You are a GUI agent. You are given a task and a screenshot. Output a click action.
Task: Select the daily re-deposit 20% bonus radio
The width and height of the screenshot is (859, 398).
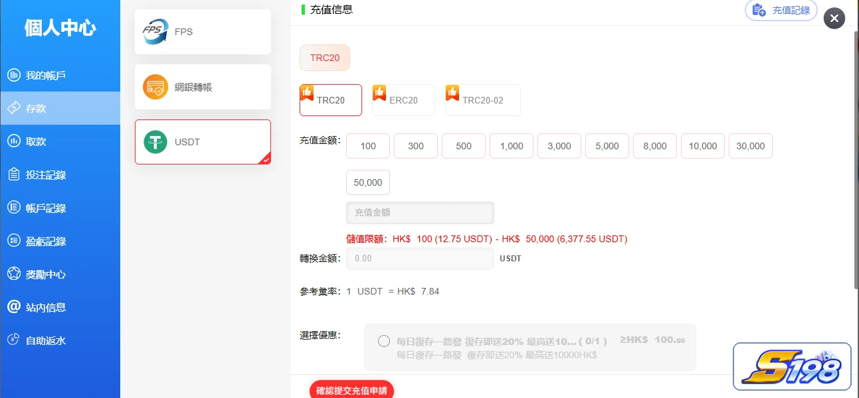[384, 341]
